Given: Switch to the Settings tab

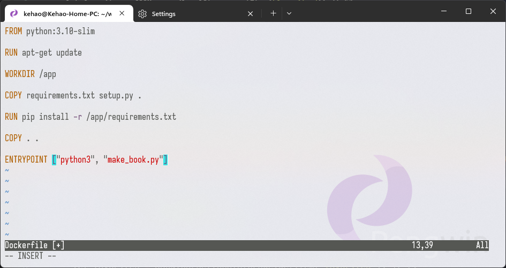Looking at the screenshot, I should click(197, 13).
